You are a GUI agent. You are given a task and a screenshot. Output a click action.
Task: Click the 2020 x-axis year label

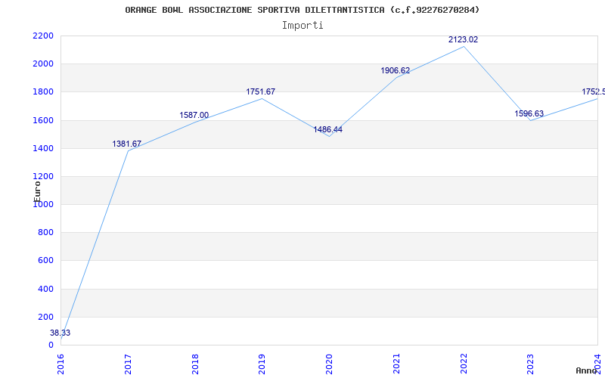(x=330, y=364)
